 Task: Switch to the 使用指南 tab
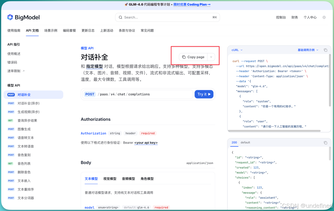(14, 31)
